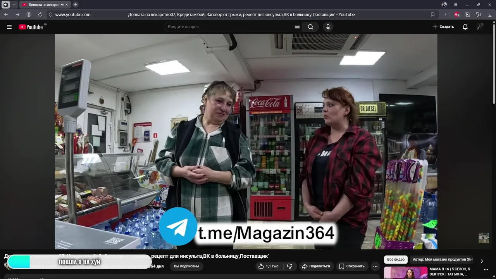Screen dimensions: 496x279
Task: Open browser profile avatar in title bar
Action: coord(444,5)
